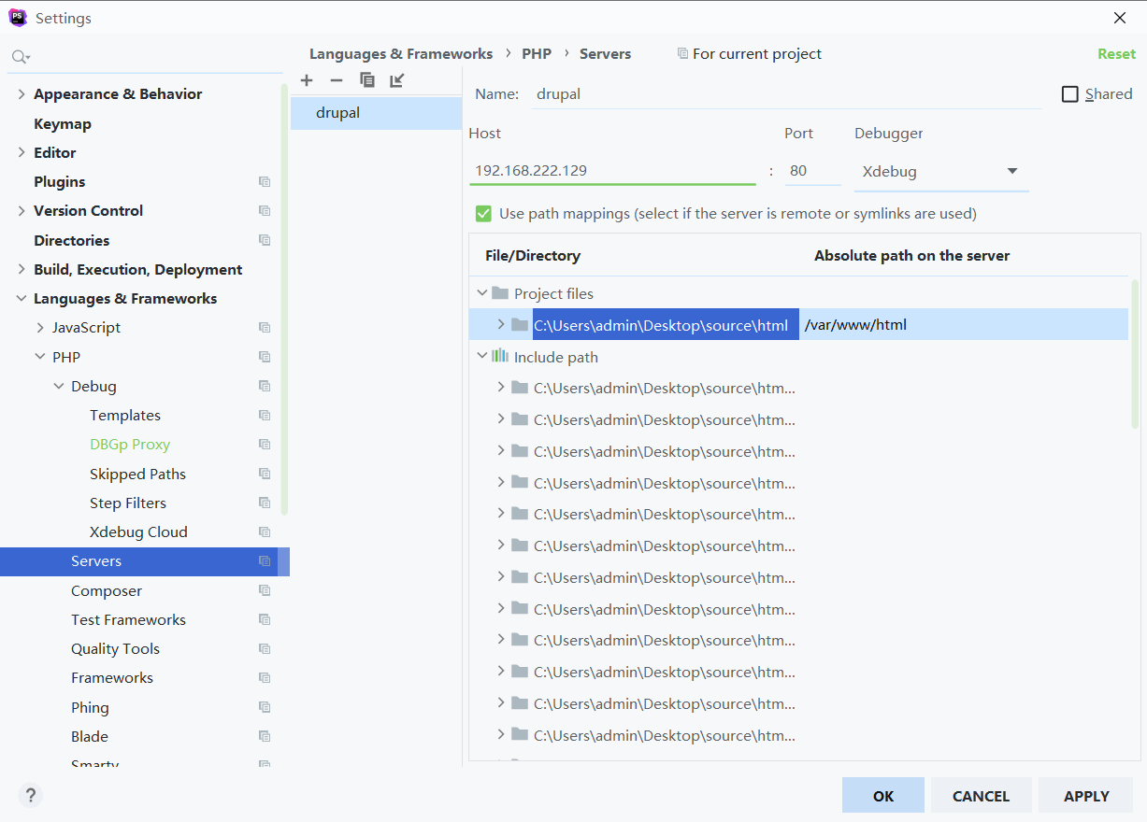1147x822 pixels.
Task: Click the PHP breadcrumb
Action: point(537,54)
